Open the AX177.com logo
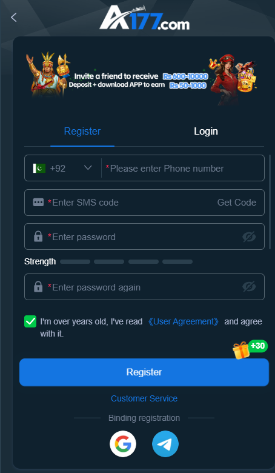 tap(145, 18)
